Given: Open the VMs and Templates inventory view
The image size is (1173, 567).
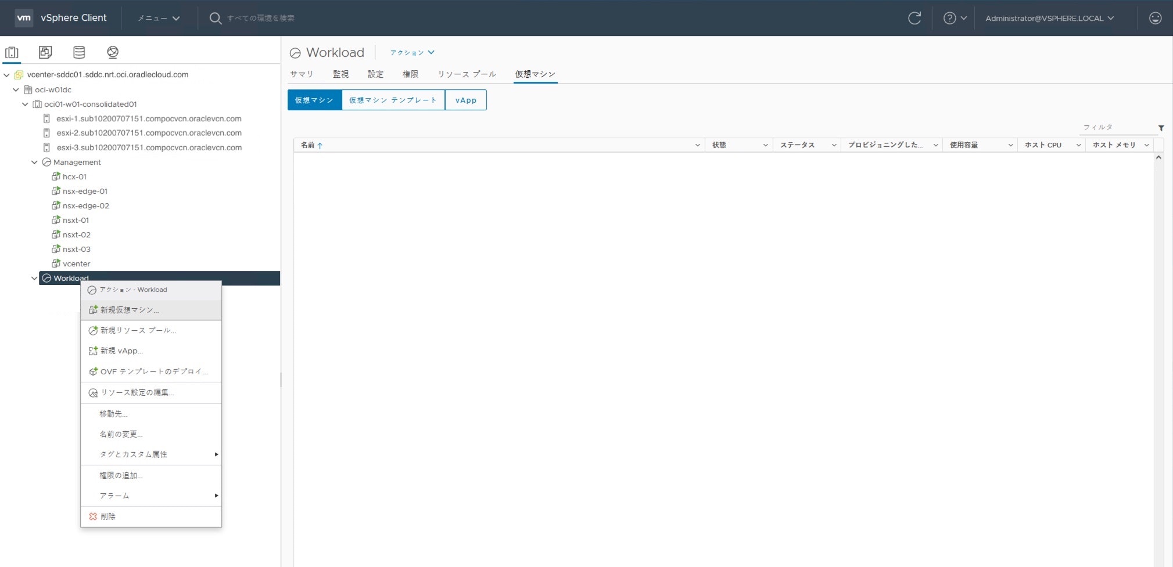Looking at the screenshot, I should (x=45, y=52).
